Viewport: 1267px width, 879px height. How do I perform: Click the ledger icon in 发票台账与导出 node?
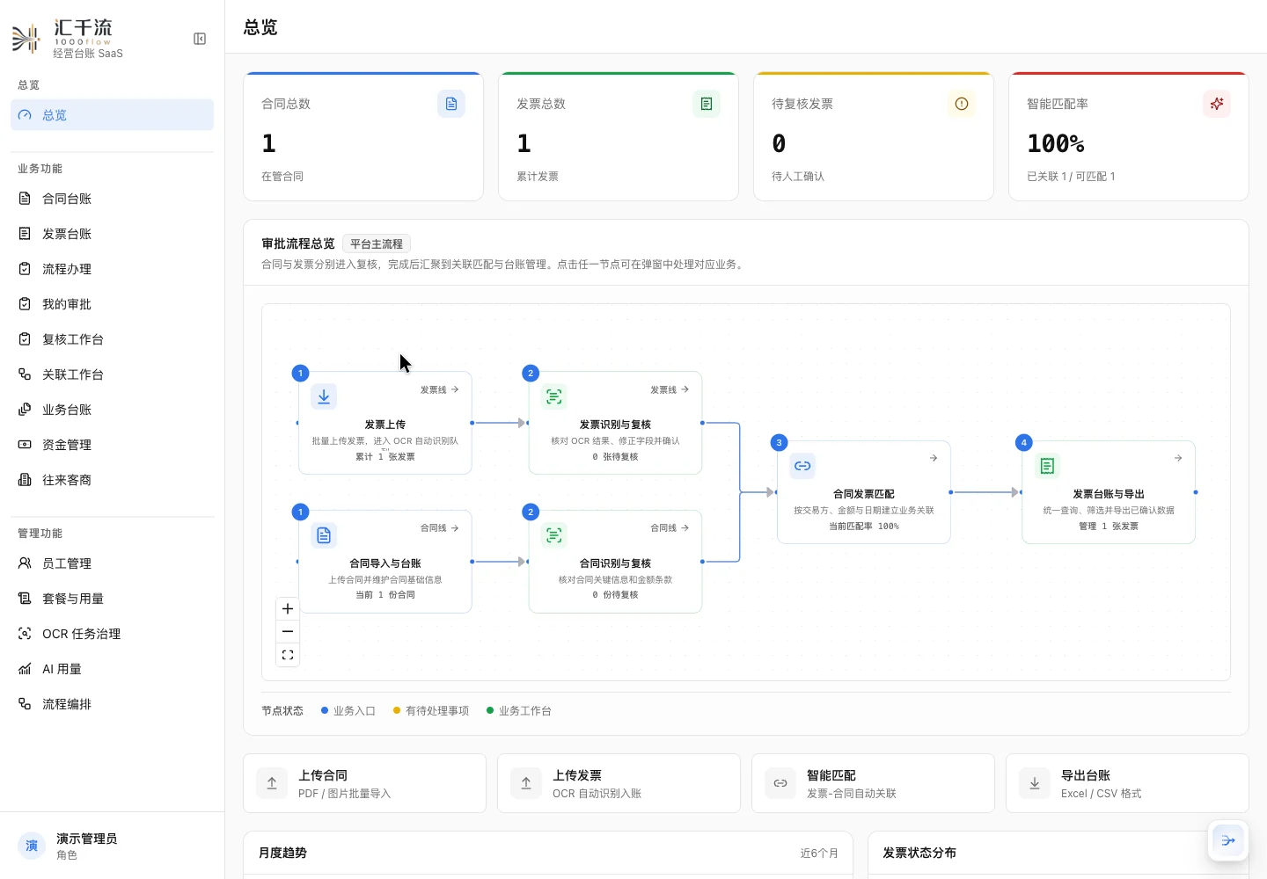click(x=1047, y=466)
